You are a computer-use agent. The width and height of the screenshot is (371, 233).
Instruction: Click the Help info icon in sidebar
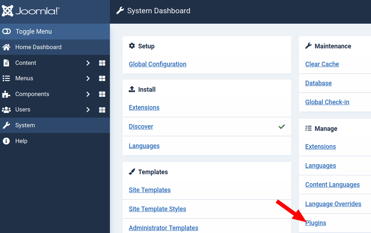pos(6,141)
